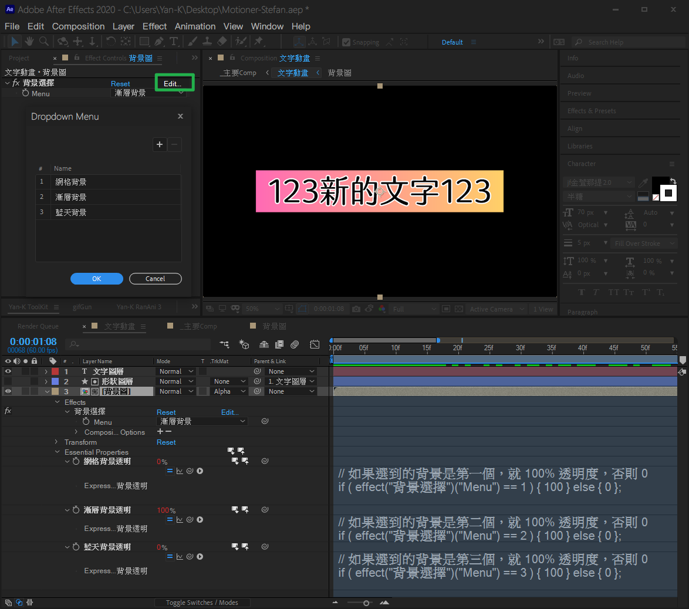Enable Motion Blur switch for timeline
This screenshot has width=689, height=609.
[x=295, y=344]
